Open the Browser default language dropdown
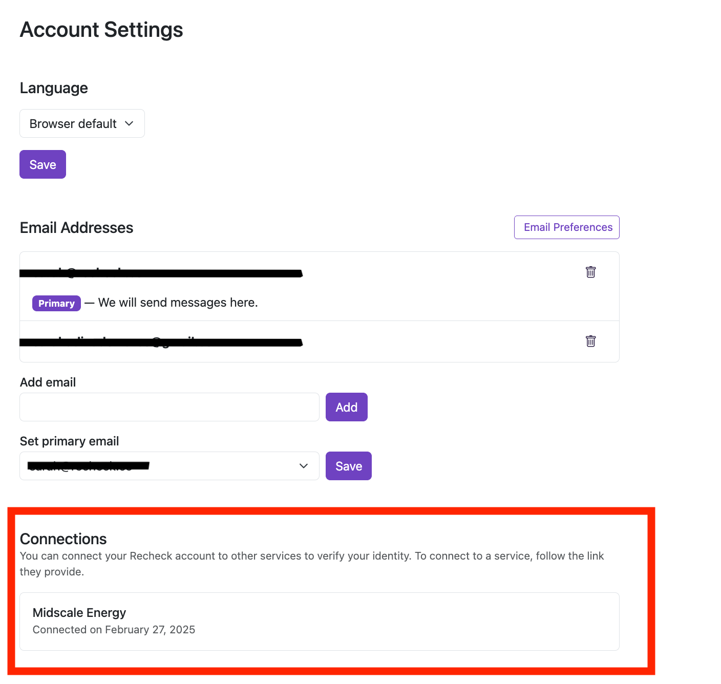This screenshot has height=684, width=721. (x=82, y=123)
